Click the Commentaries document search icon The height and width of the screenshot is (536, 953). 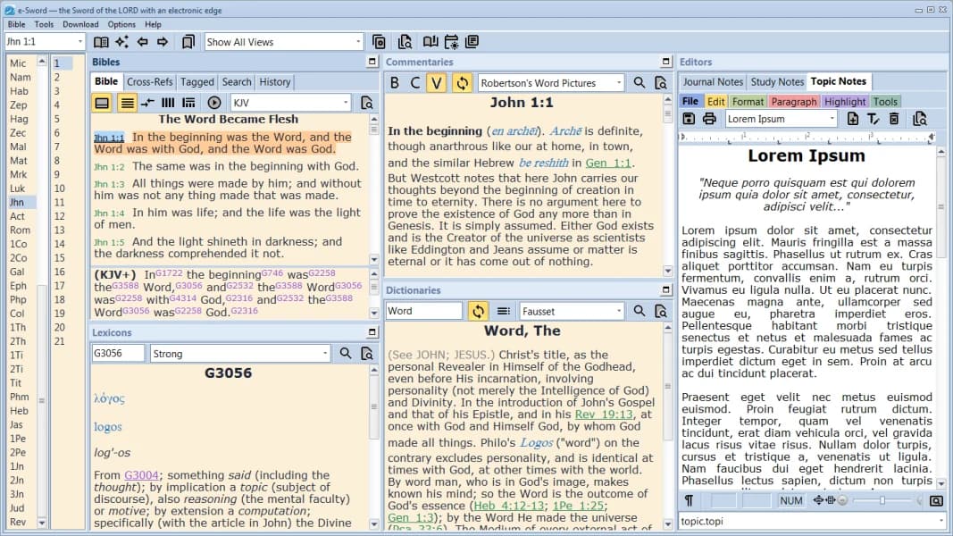click(661, 83)
